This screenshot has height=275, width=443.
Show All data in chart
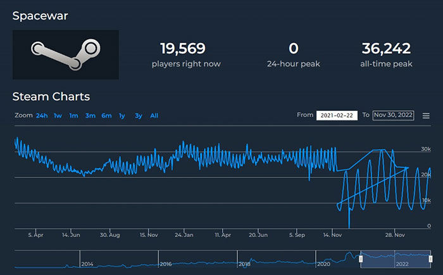pyautogui.click(x=154, y=115)
